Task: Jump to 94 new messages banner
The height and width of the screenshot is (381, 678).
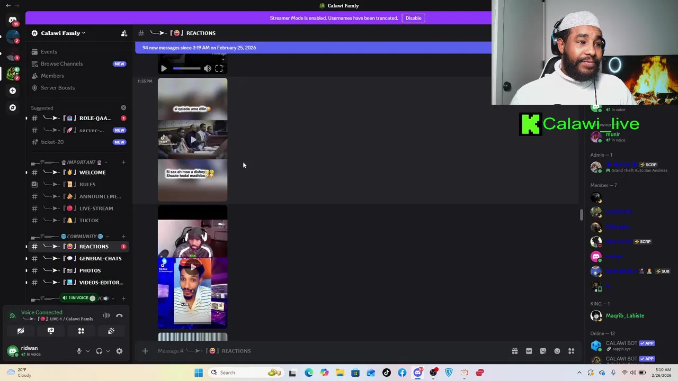Action: [314, 48]
